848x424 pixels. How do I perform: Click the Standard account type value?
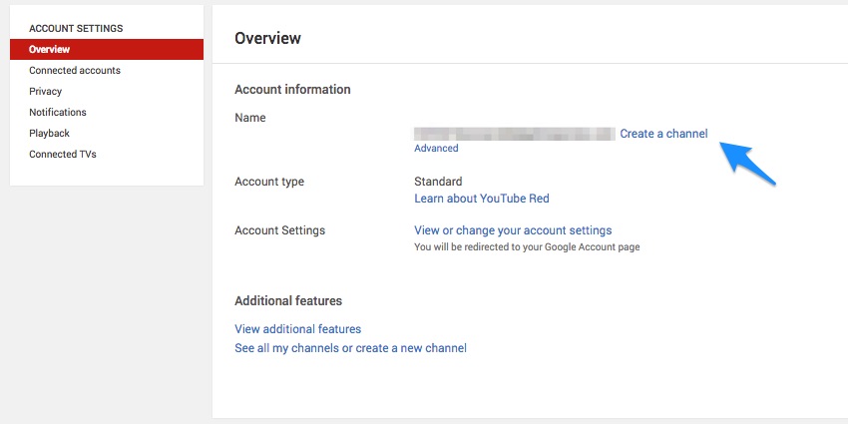pyautogui.click(x=438, y=182)
